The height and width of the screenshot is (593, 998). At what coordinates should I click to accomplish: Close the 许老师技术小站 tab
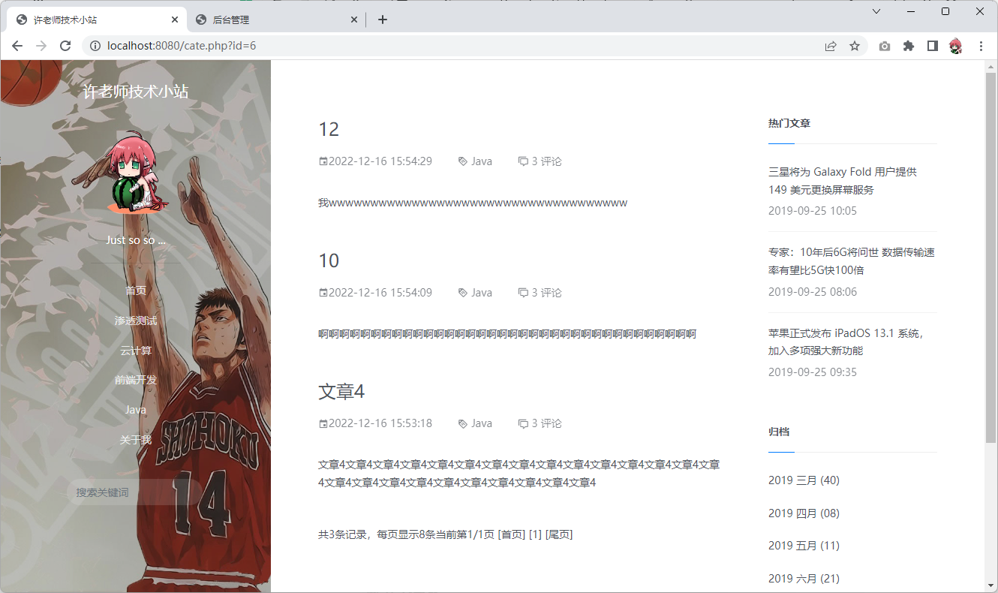pyautogui.click(x=175, y=20)
